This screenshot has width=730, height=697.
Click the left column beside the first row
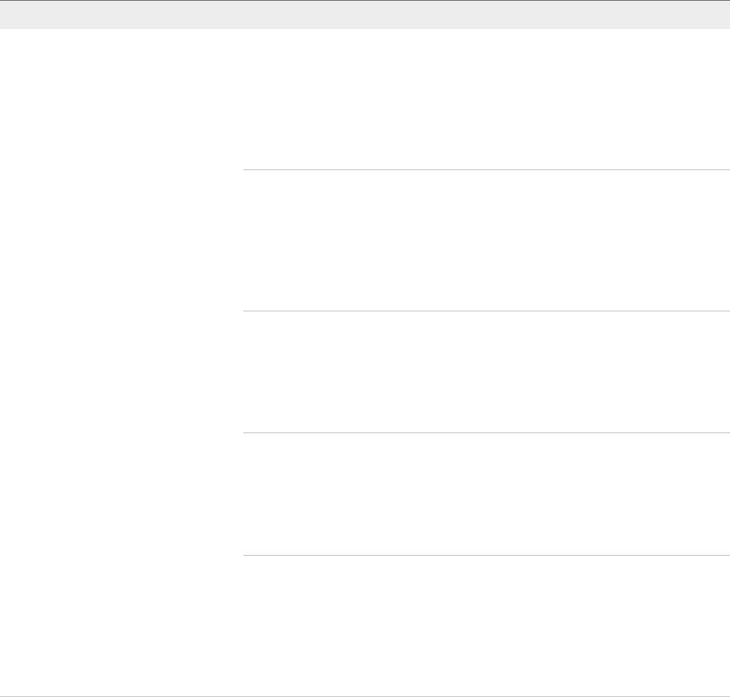(121, 99)
